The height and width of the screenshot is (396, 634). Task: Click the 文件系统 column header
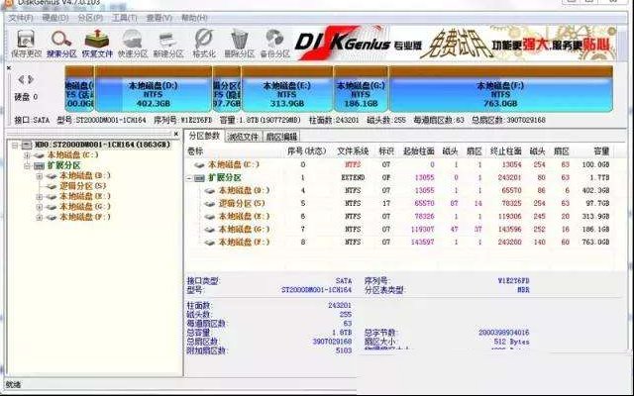click(353, 151)
